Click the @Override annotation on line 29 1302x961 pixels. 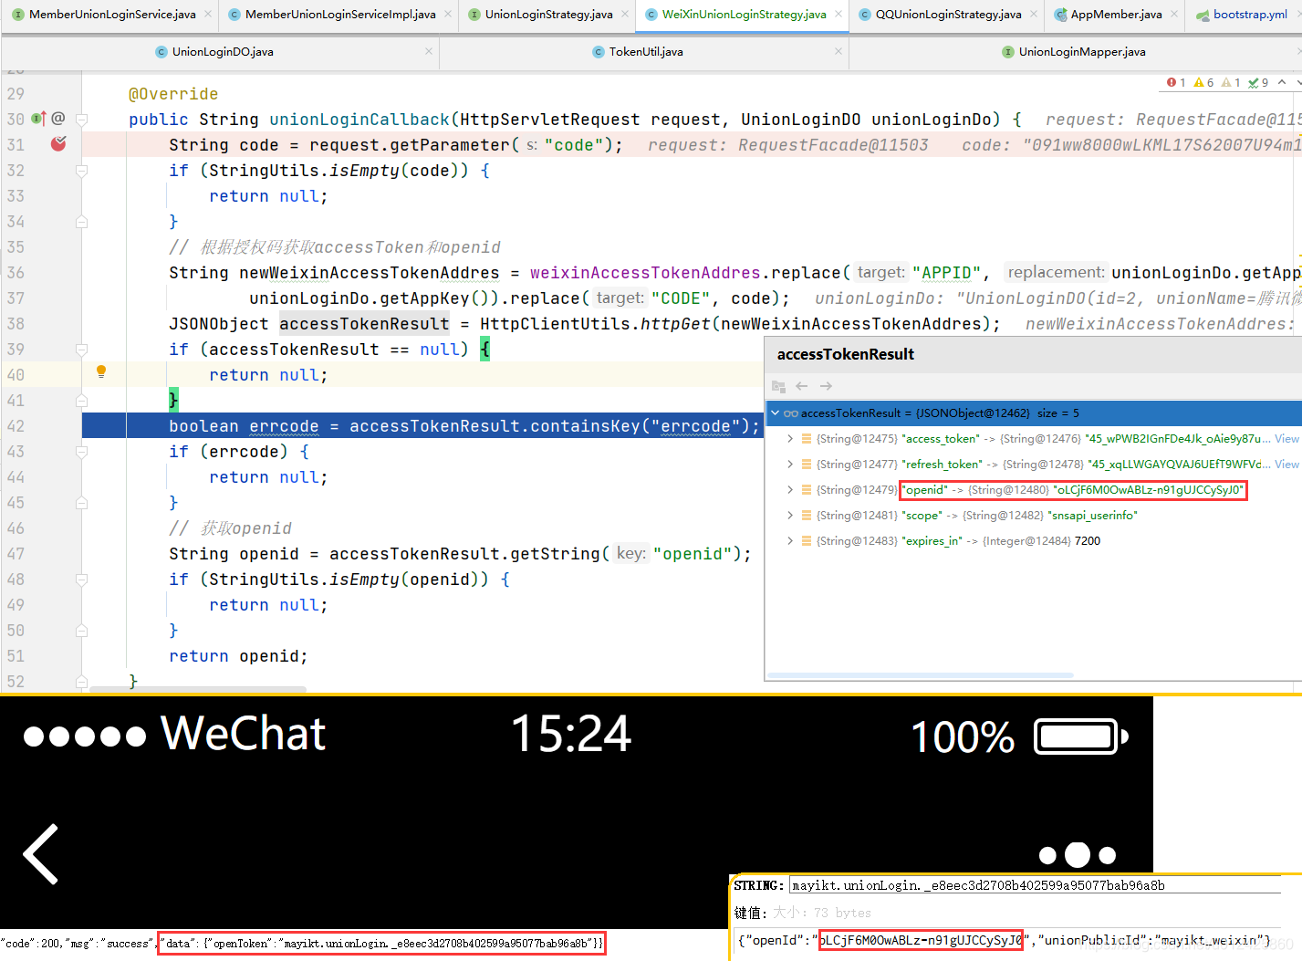tap(173, 94)
